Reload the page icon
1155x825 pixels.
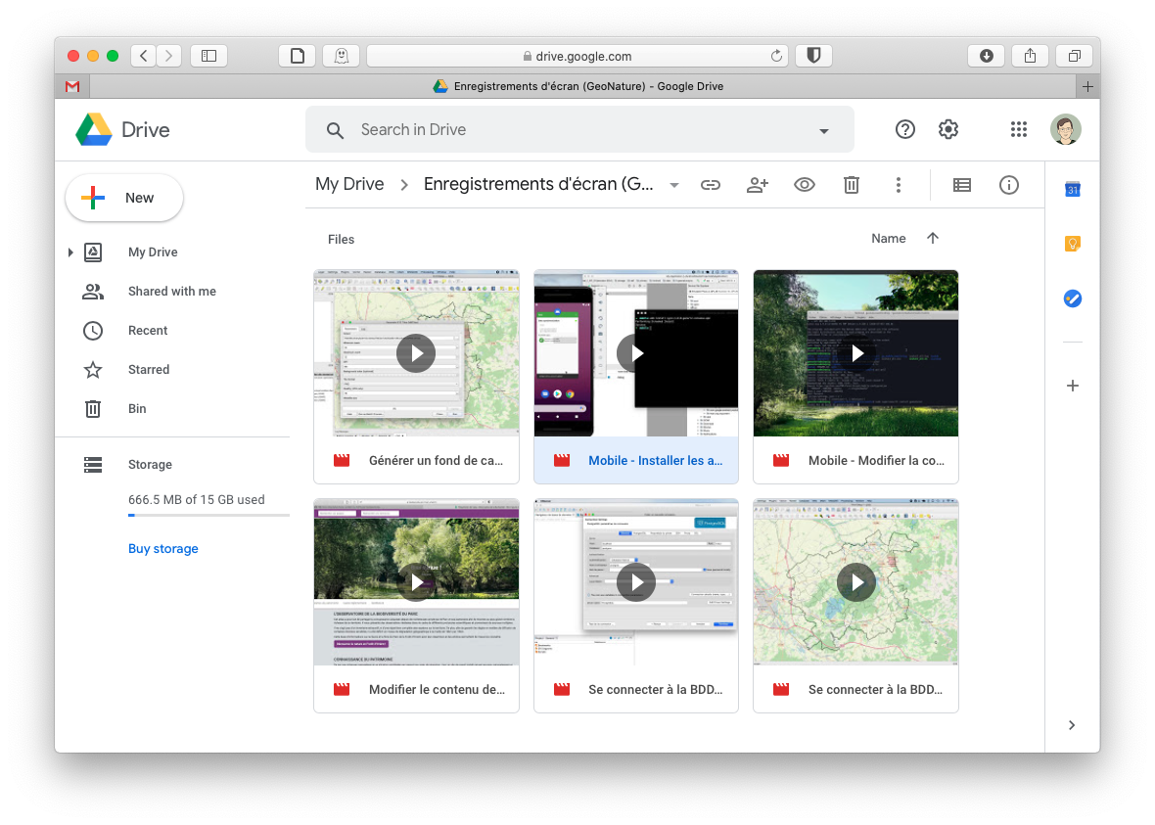776,56
